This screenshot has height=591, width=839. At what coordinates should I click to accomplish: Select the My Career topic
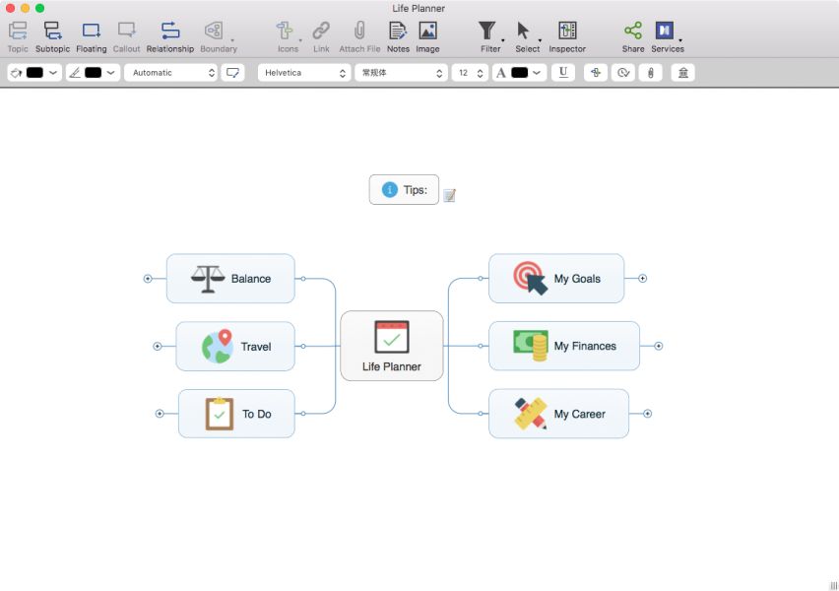pos(559,414)
